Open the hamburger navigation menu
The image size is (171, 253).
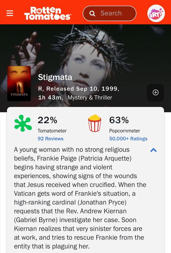click(10, 13)
